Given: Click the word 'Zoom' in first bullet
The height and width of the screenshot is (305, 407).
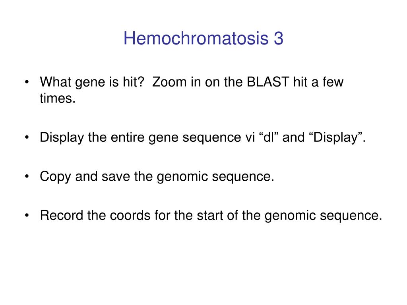Looking at the screenshot, I should 169,82.
